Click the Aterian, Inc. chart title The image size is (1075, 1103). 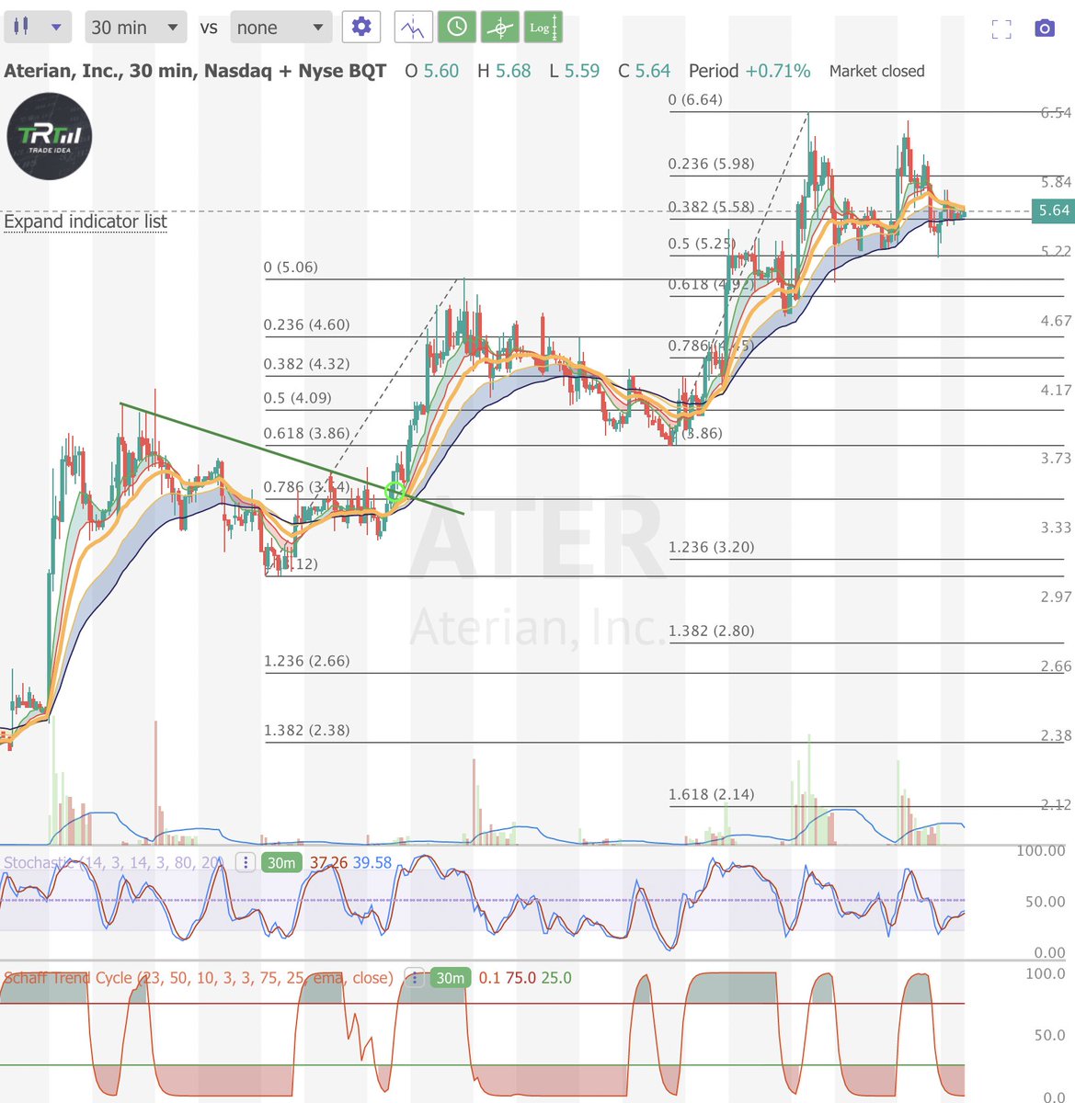coord(195,71)
